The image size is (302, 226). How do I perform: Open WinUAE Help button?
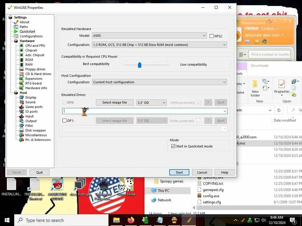(x=224, y=172)
